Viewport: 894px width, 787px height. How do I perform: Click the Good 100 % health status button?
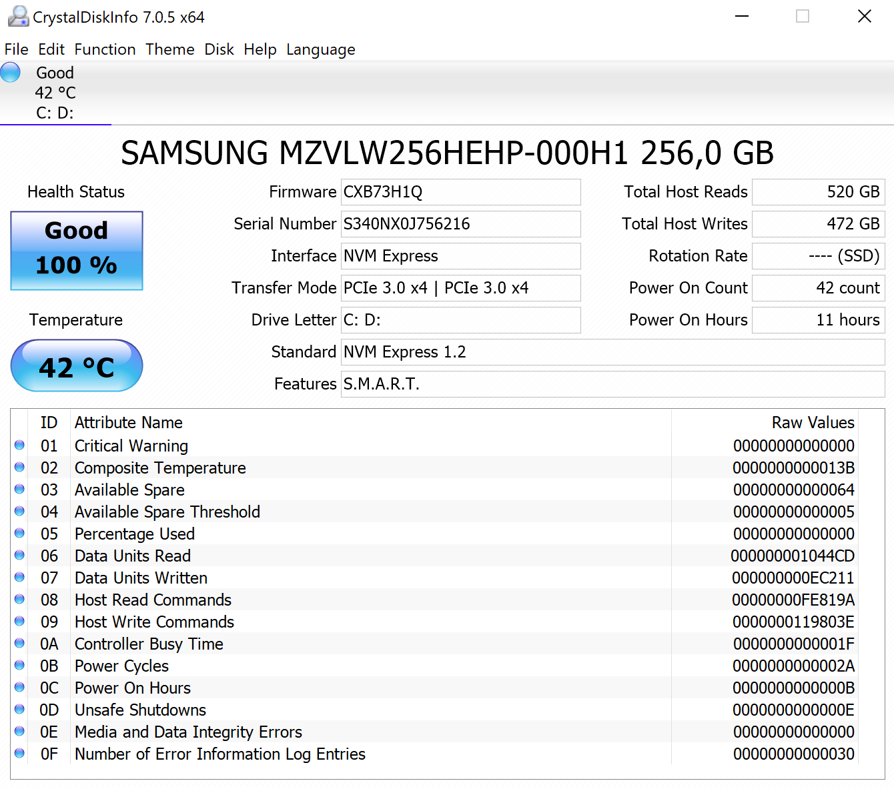point(77,251)
